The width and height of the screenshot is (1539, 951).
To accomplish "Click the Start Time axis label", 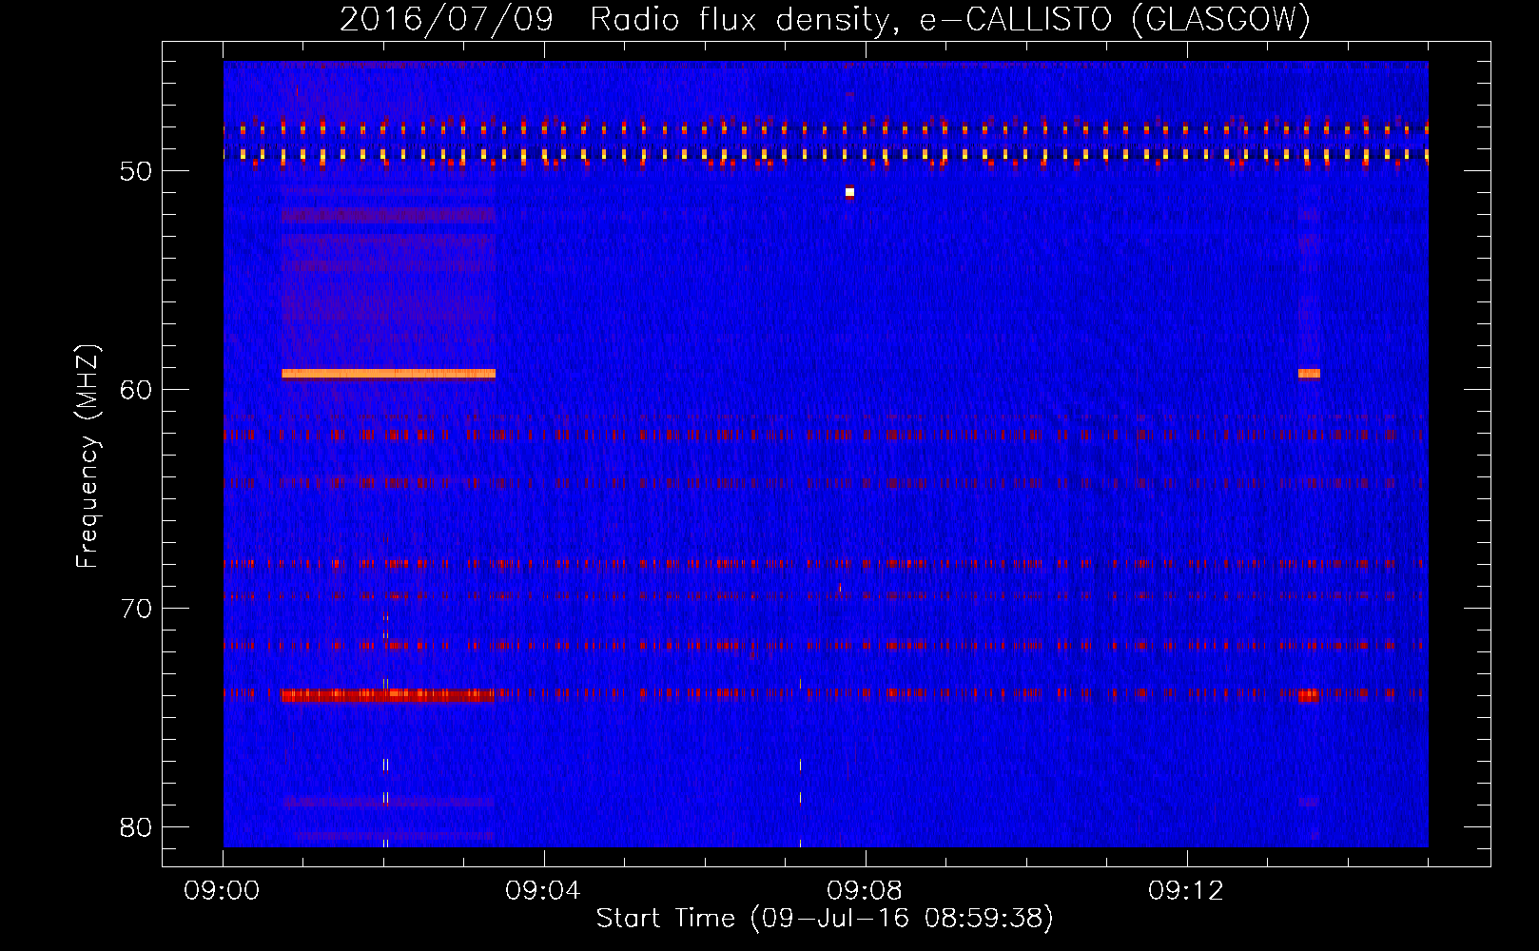I will tap(825, 919).
